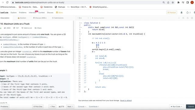Toggle the browser side panel icon

[x=188, y=2]
